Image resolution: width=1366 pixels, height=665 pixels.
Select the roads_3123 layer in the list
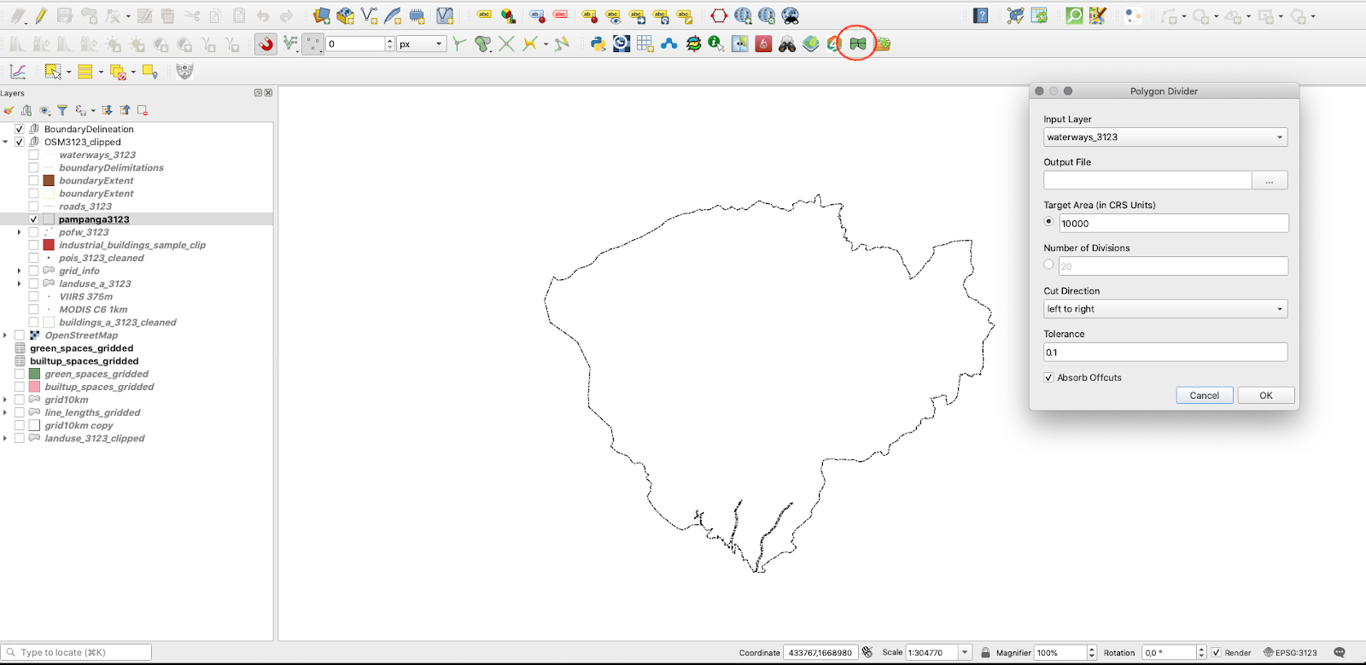click(85, 207)
